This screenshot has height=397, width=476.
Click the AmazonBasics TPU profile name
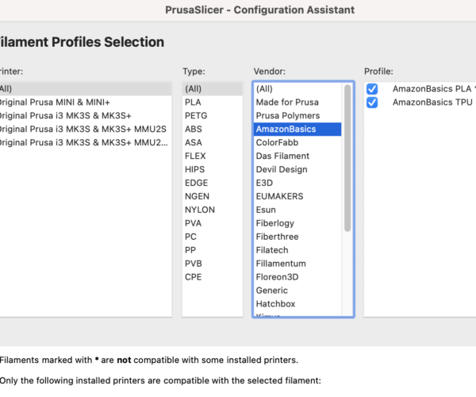[432, 102]
